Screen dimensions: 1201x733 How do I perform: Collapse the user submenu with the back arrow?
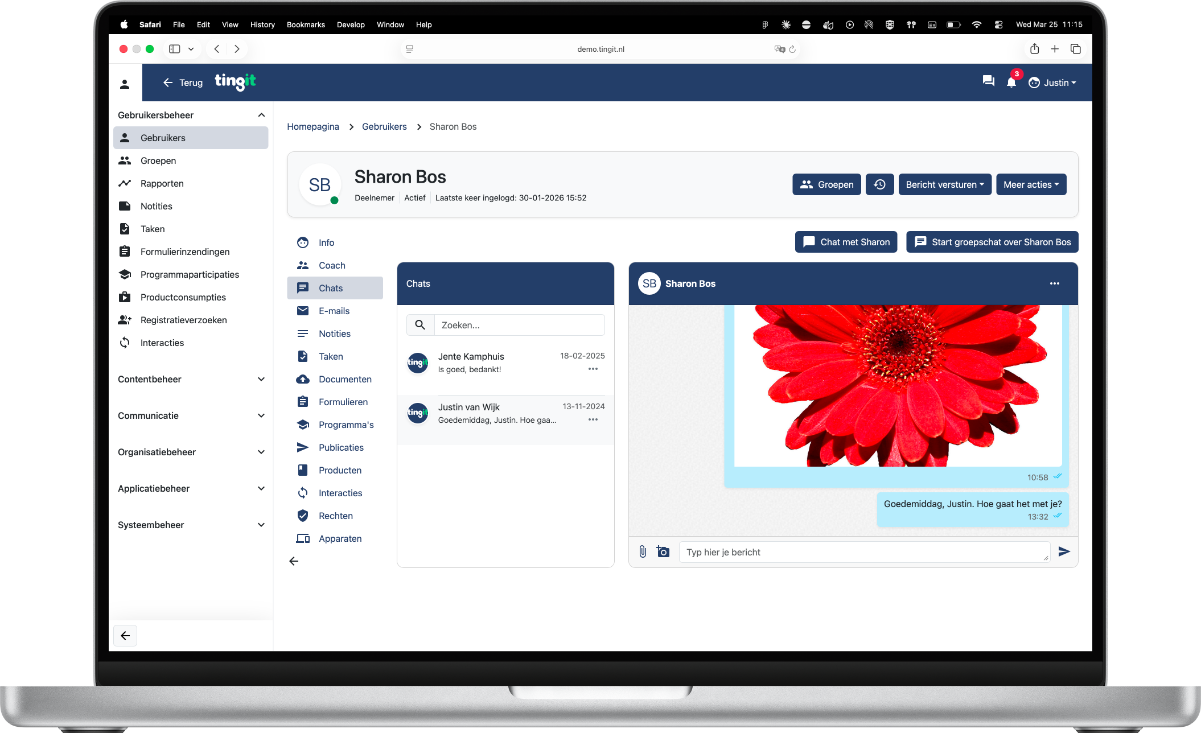coord(294,561)
